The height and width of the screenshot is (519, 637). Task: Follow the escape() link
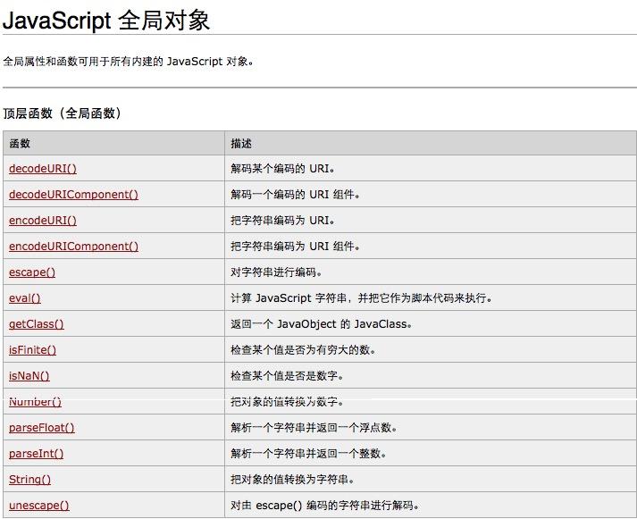(x=32, y=272)
